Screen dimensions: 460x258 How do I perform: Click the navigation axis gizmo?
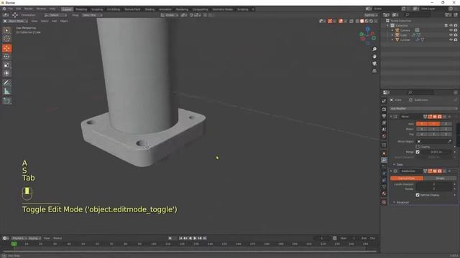click(x=367, y=36)
